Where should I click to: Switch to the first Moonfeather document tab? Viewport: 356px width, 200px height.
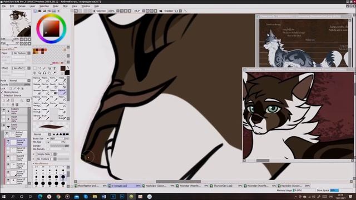point(91,186)
